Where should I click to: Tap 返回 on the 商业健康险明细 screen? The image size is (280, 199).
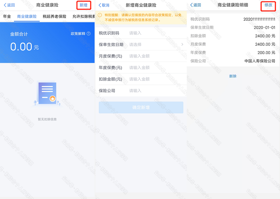click(196, 5)
